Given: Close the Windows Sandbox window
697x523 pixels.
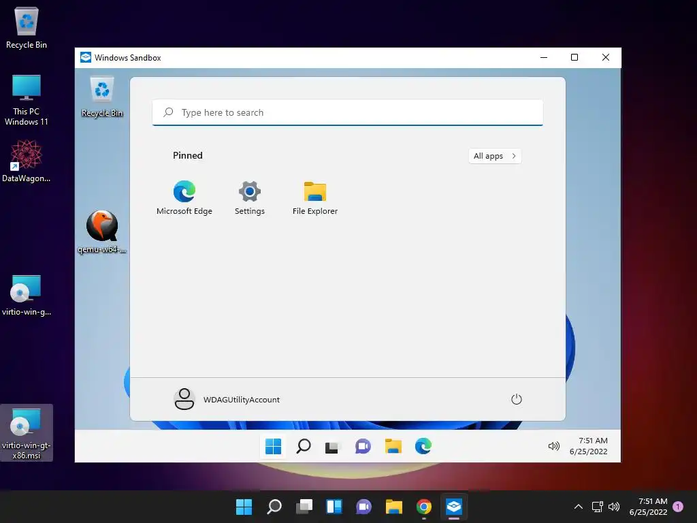Looking at the screenshot, I should [605, 57].
